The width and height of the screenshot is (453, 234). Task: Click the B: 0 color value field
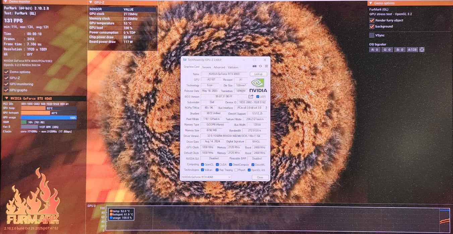coord(399,50)
